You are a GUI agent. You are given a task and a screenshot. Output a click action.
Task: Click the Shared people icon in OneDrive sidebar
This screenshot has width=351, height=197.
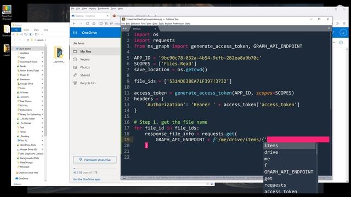(x=75, y=75)
